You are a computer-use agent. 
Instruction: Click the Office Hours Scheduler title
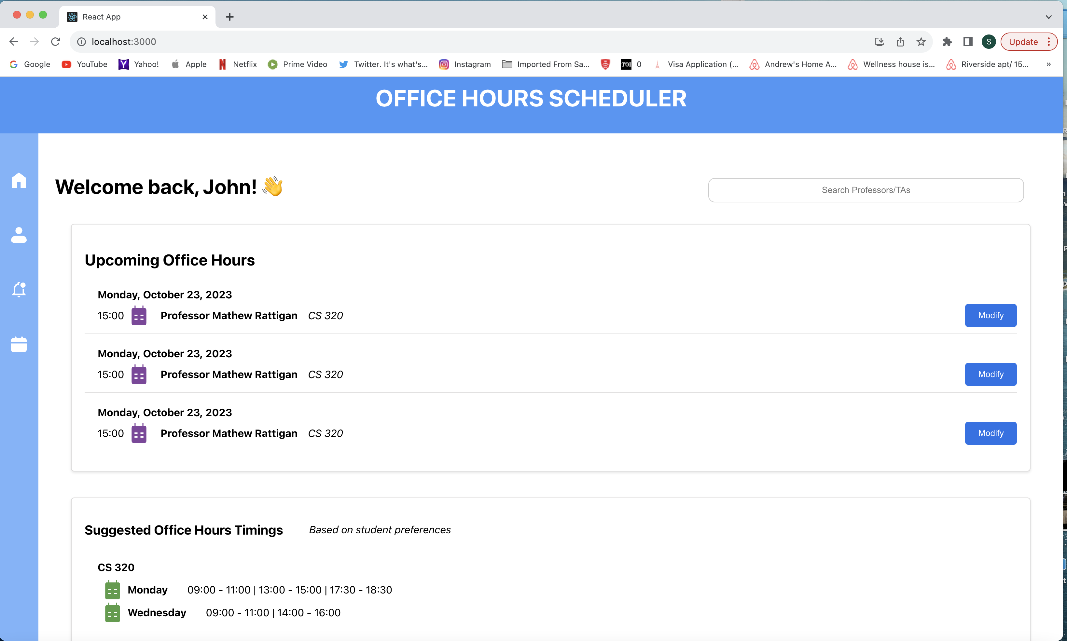coord(531,98)
